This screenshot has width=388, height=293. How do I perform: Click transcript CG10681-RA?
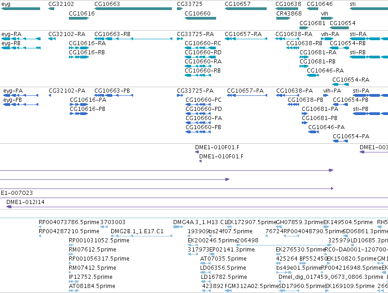tap(304, 57)
